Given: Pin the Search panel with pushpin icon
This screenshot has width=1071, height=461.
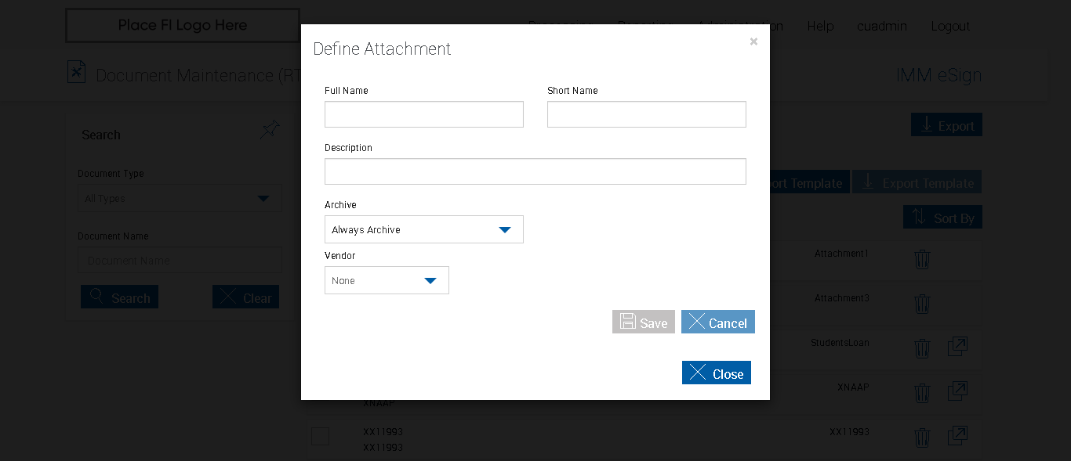Looking at the screenshot, I should 270,130.
